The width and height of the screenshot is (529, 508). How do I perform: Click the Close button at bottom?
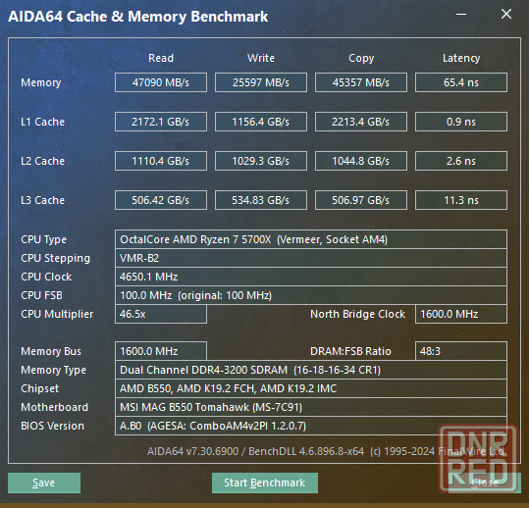point(485,483)
